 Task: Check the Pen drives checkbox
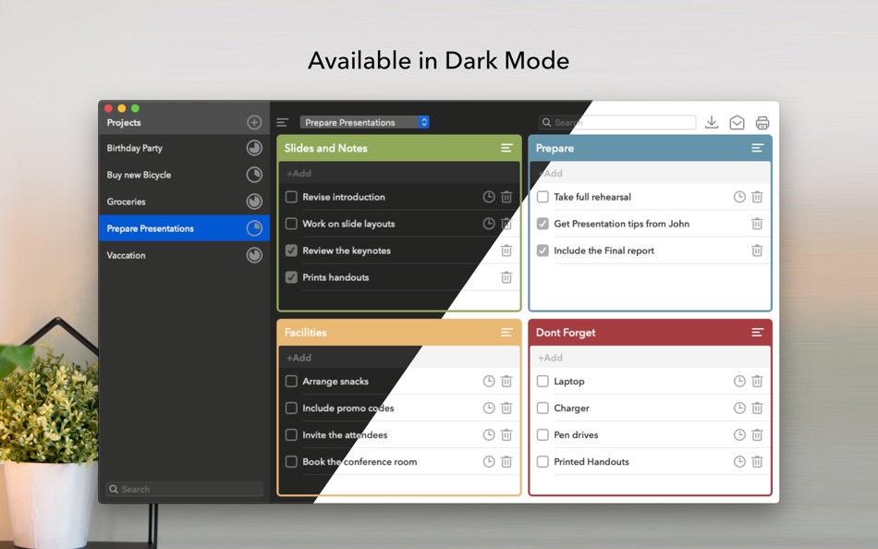[x=543, y=434]
